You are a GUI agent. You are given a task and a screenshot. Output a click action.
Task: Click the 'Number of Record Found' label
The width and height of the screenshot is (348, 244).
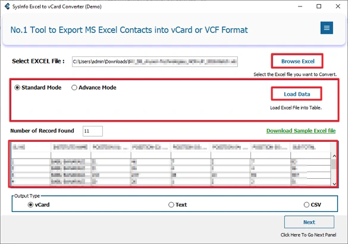[x=42, y=131]
